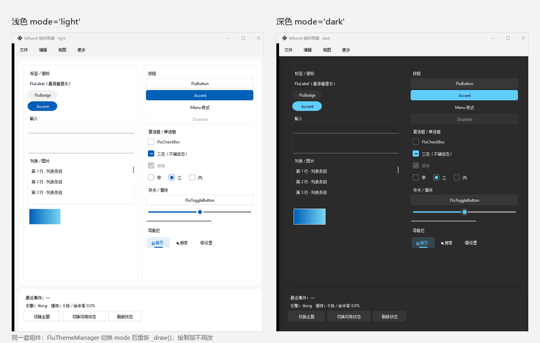Check the FluCheckBox in the light window
Viewport: 540px width, 343px height.
(x=151, y=142)
